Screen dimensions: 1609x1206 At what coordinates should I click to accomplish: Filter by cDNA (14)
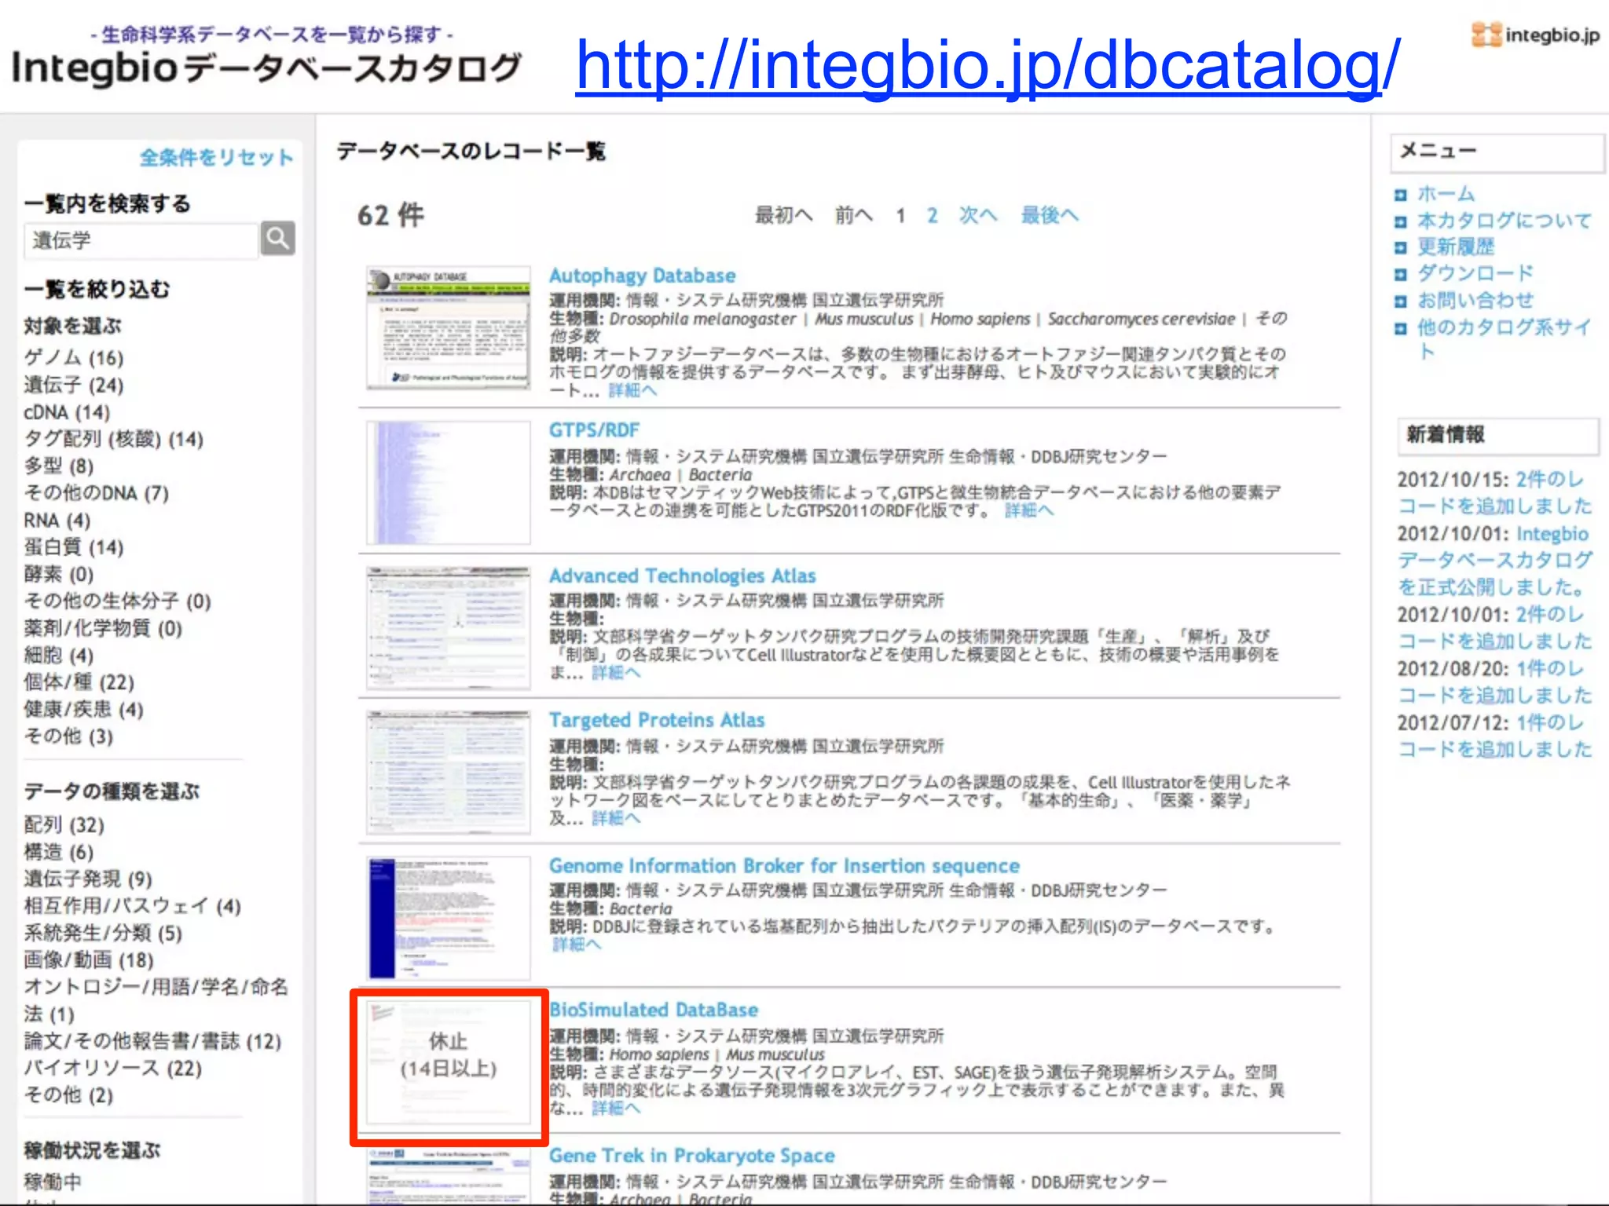tap(67, 412)
